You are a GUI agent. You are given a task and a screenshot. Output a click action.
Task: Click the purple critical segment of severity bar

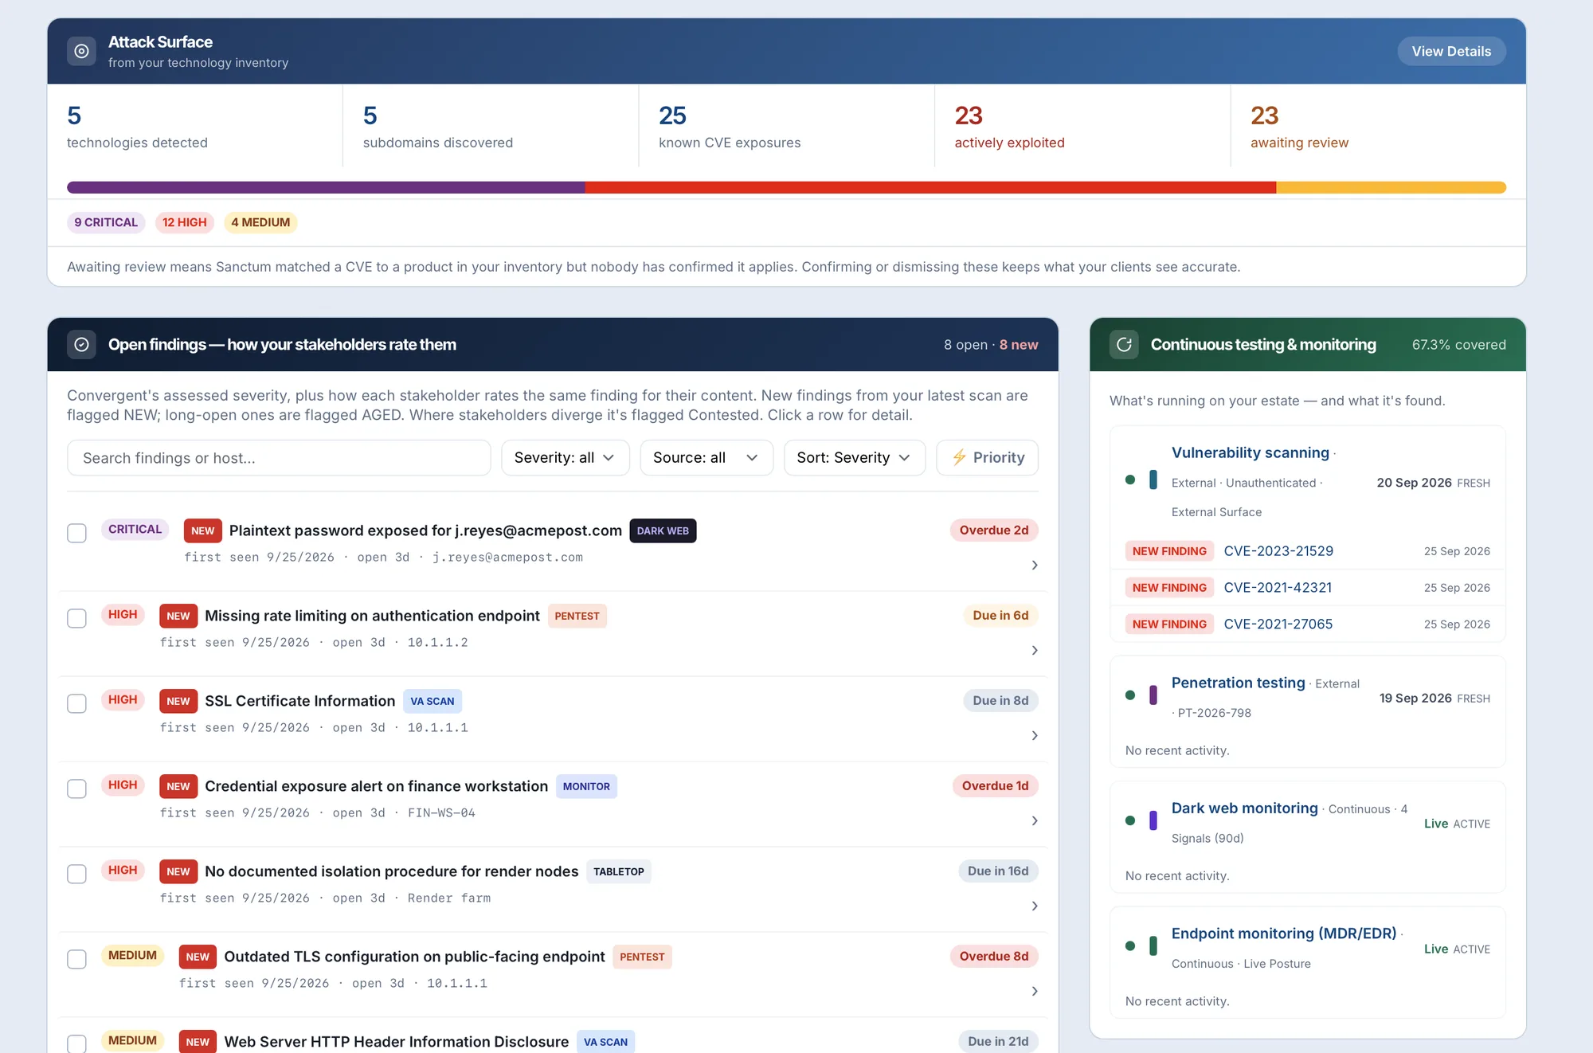(326, 187)
